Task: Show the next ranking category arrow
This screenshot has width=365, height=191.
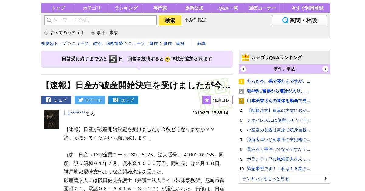Action: coord(325,69)
